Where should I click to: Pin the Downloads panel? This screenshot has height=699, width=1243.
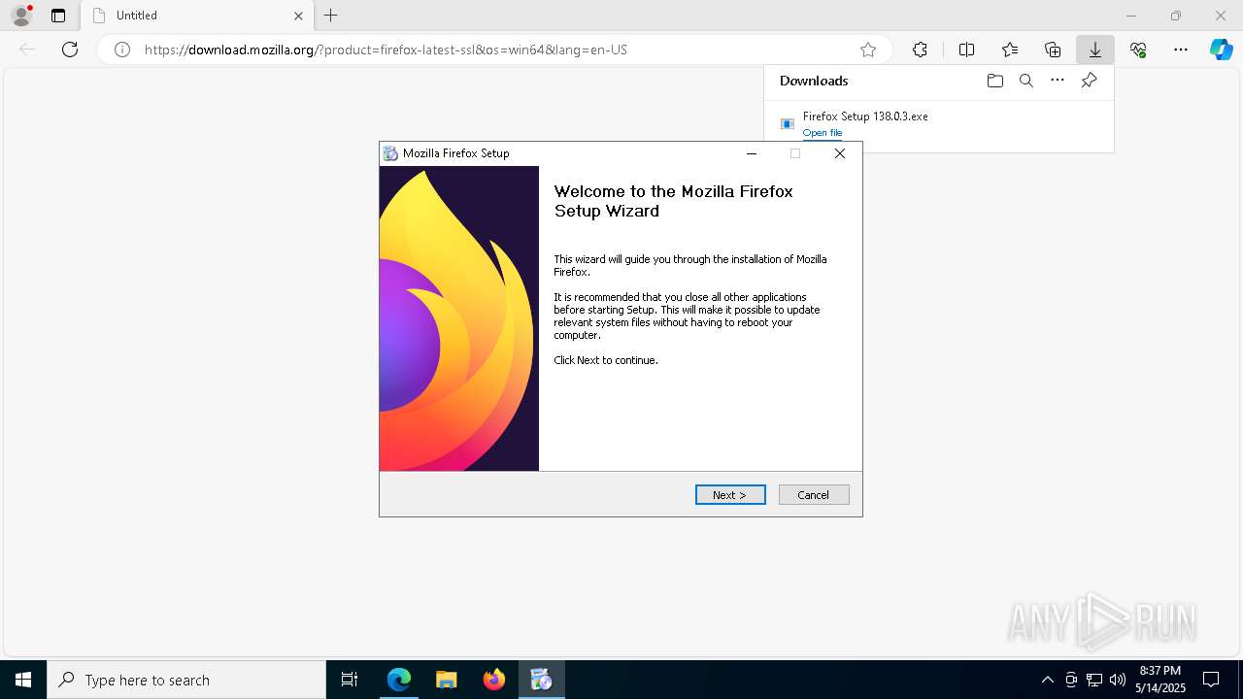tap(1089, 81)
